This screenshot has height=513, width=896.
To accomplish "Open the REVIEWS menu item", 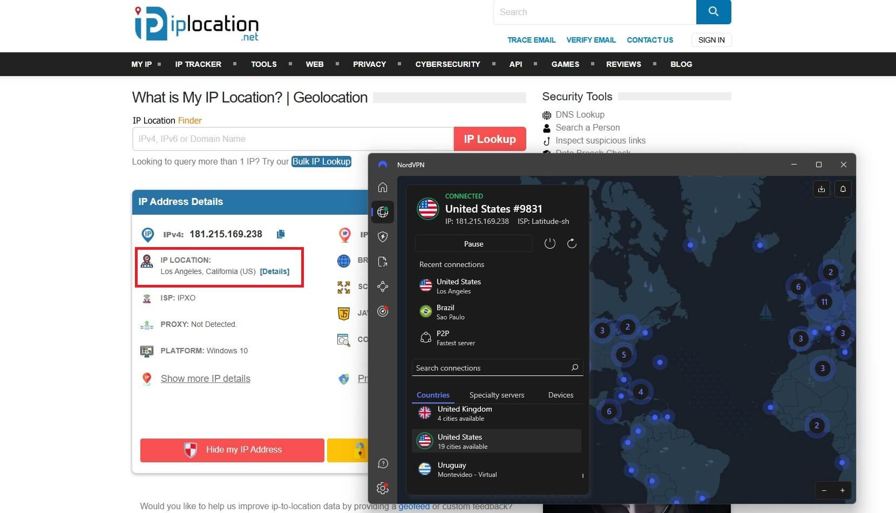I will pos(623,64).
